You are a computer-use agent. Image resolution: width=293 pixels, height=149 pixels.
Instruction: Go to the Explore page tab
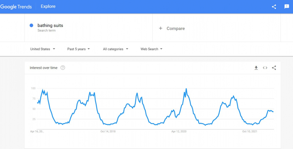pos(48,7)
